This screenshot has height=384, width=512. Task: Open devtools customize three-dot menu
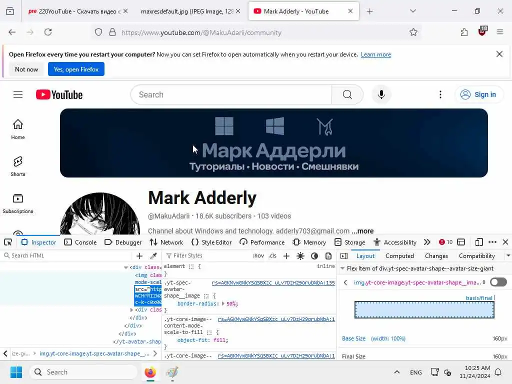pyautogui.click(x=492, y=242)
